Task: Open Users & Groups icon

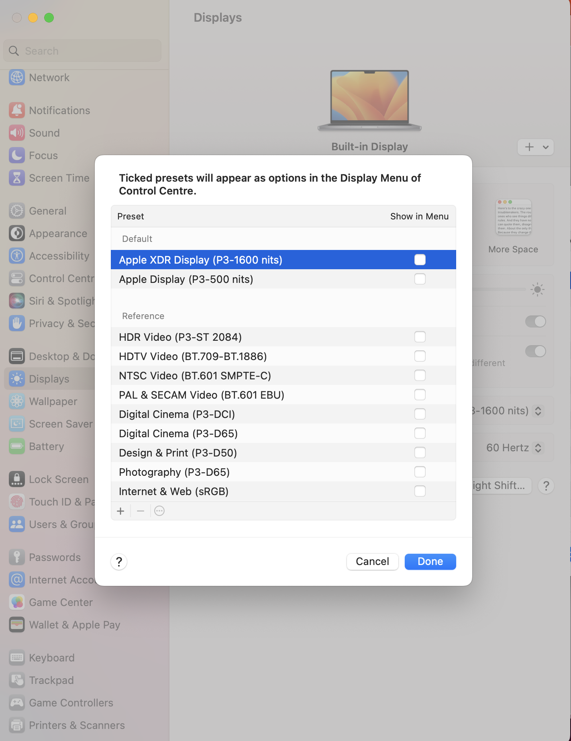Action: 17,524
